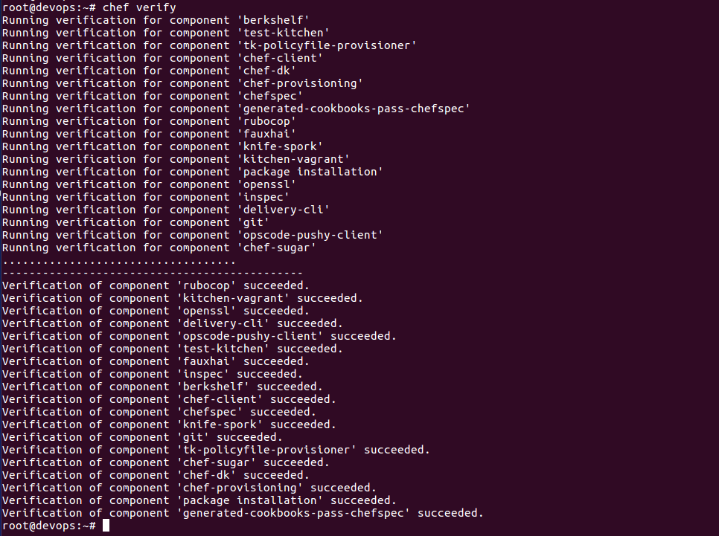Click the 'chef-sugar' succeeded result line
719x536 pixels.
165,462
